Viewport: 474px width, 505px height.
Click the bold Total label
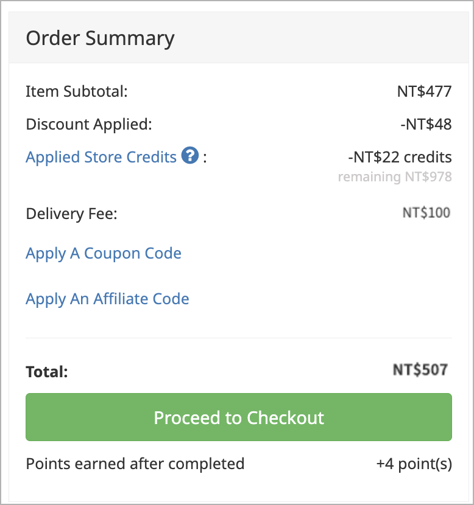[47, 372]
